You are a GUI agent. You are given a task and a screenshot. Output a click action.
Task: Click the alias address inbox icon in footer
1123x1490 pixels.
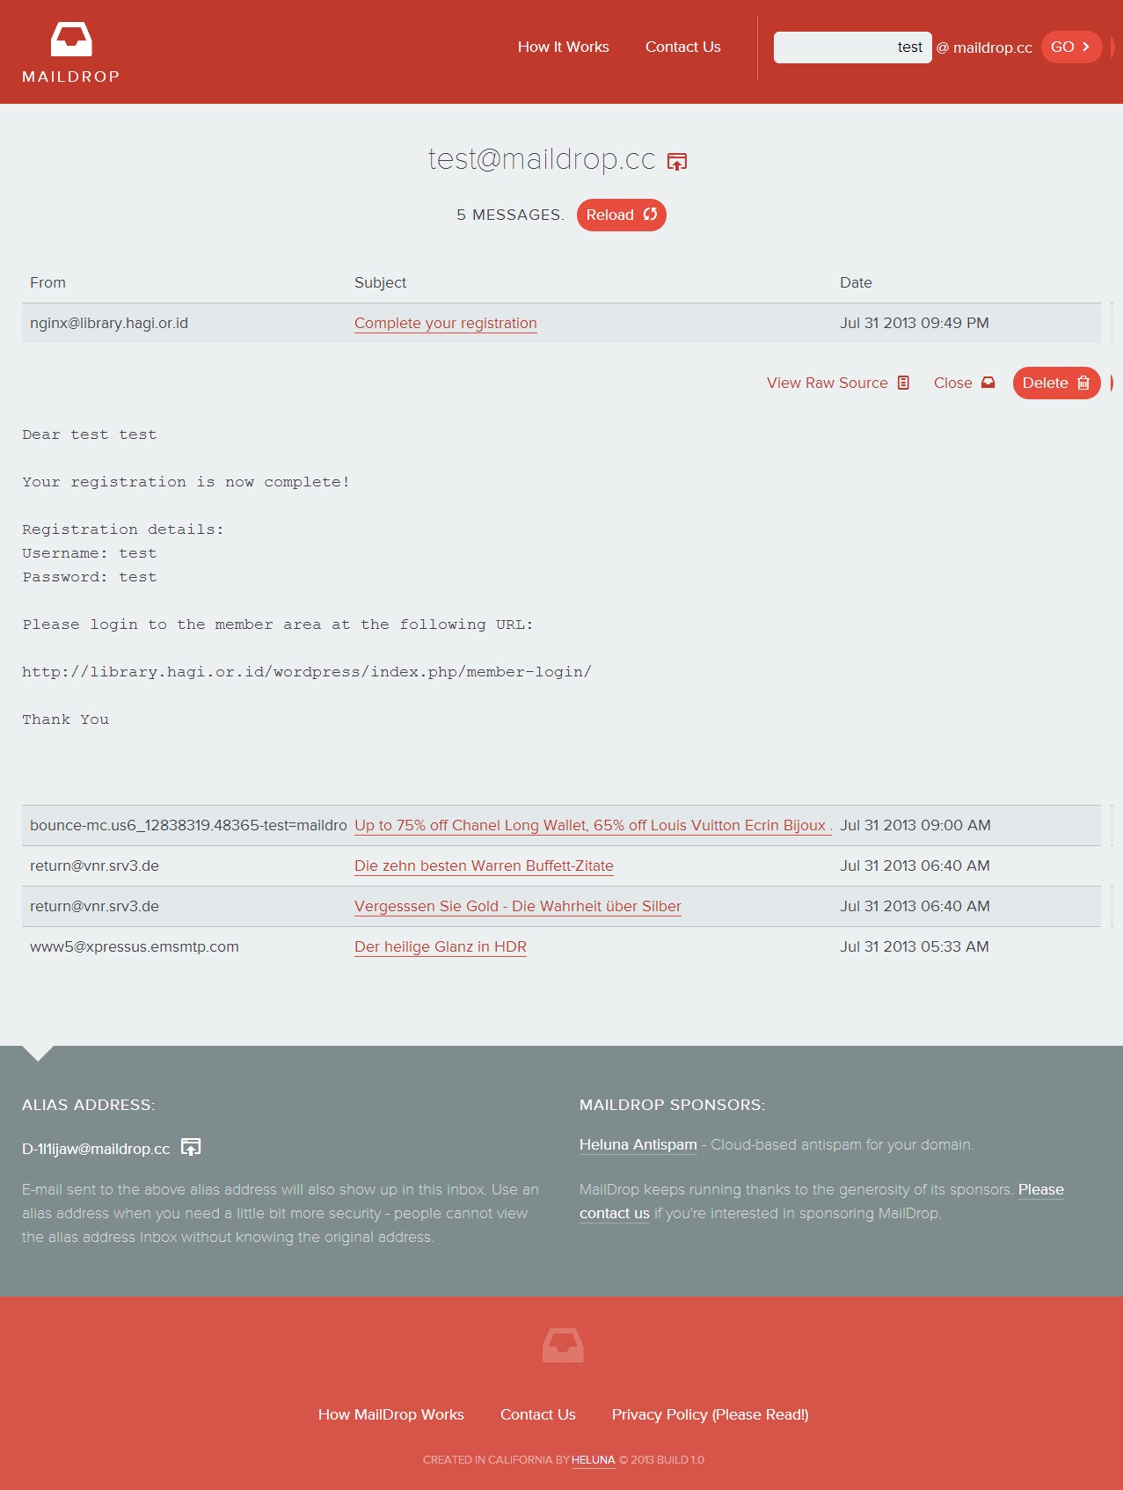coord(191,1147)
